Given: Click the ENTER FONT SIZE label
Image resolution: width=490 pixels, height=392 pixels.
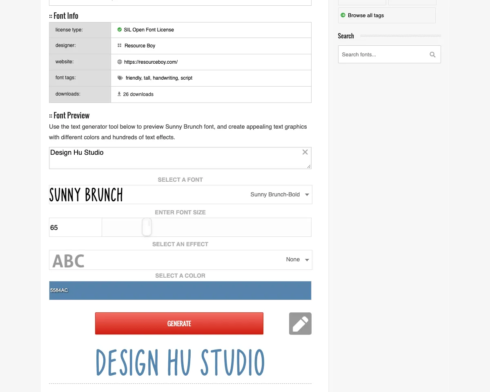Looking at the screenshot, I should pos(180,212).
